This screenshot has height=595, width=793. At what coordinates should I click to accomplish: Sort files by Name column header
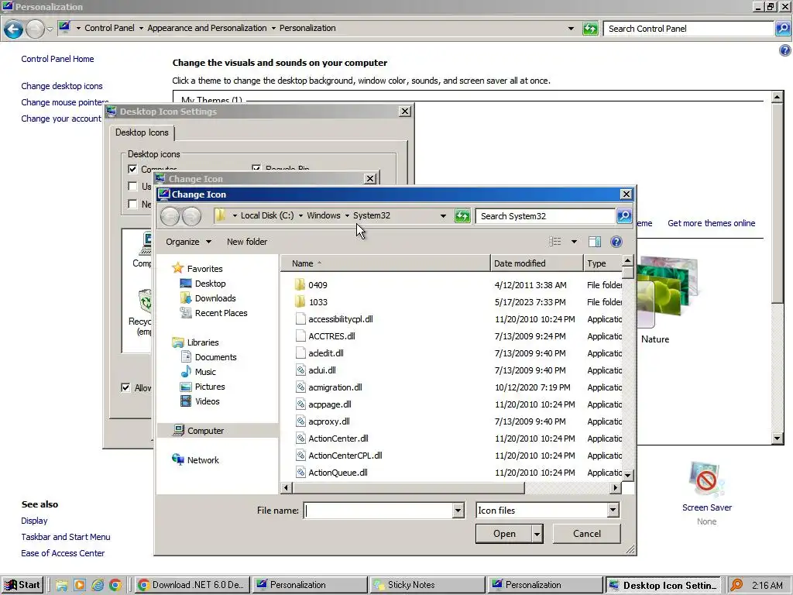point(386,263)
